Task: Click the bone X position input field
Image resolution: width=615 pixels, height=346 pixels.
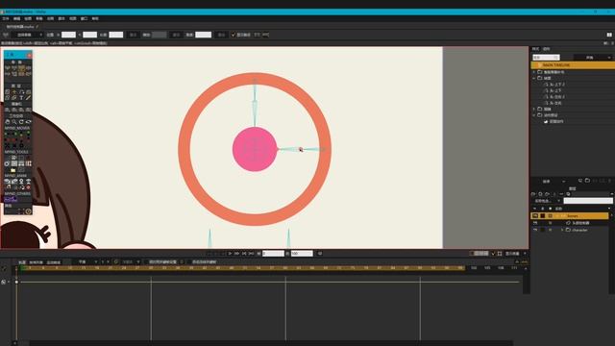Action: (68, 35)
